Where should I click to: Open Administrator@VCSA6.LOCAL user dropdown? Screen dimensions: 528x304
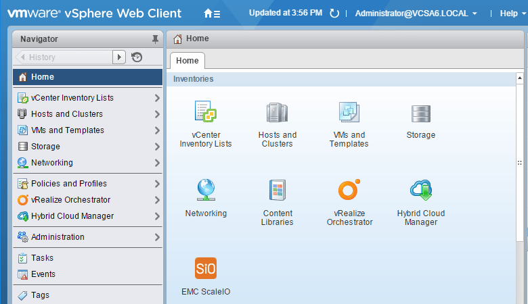point(416,14)
